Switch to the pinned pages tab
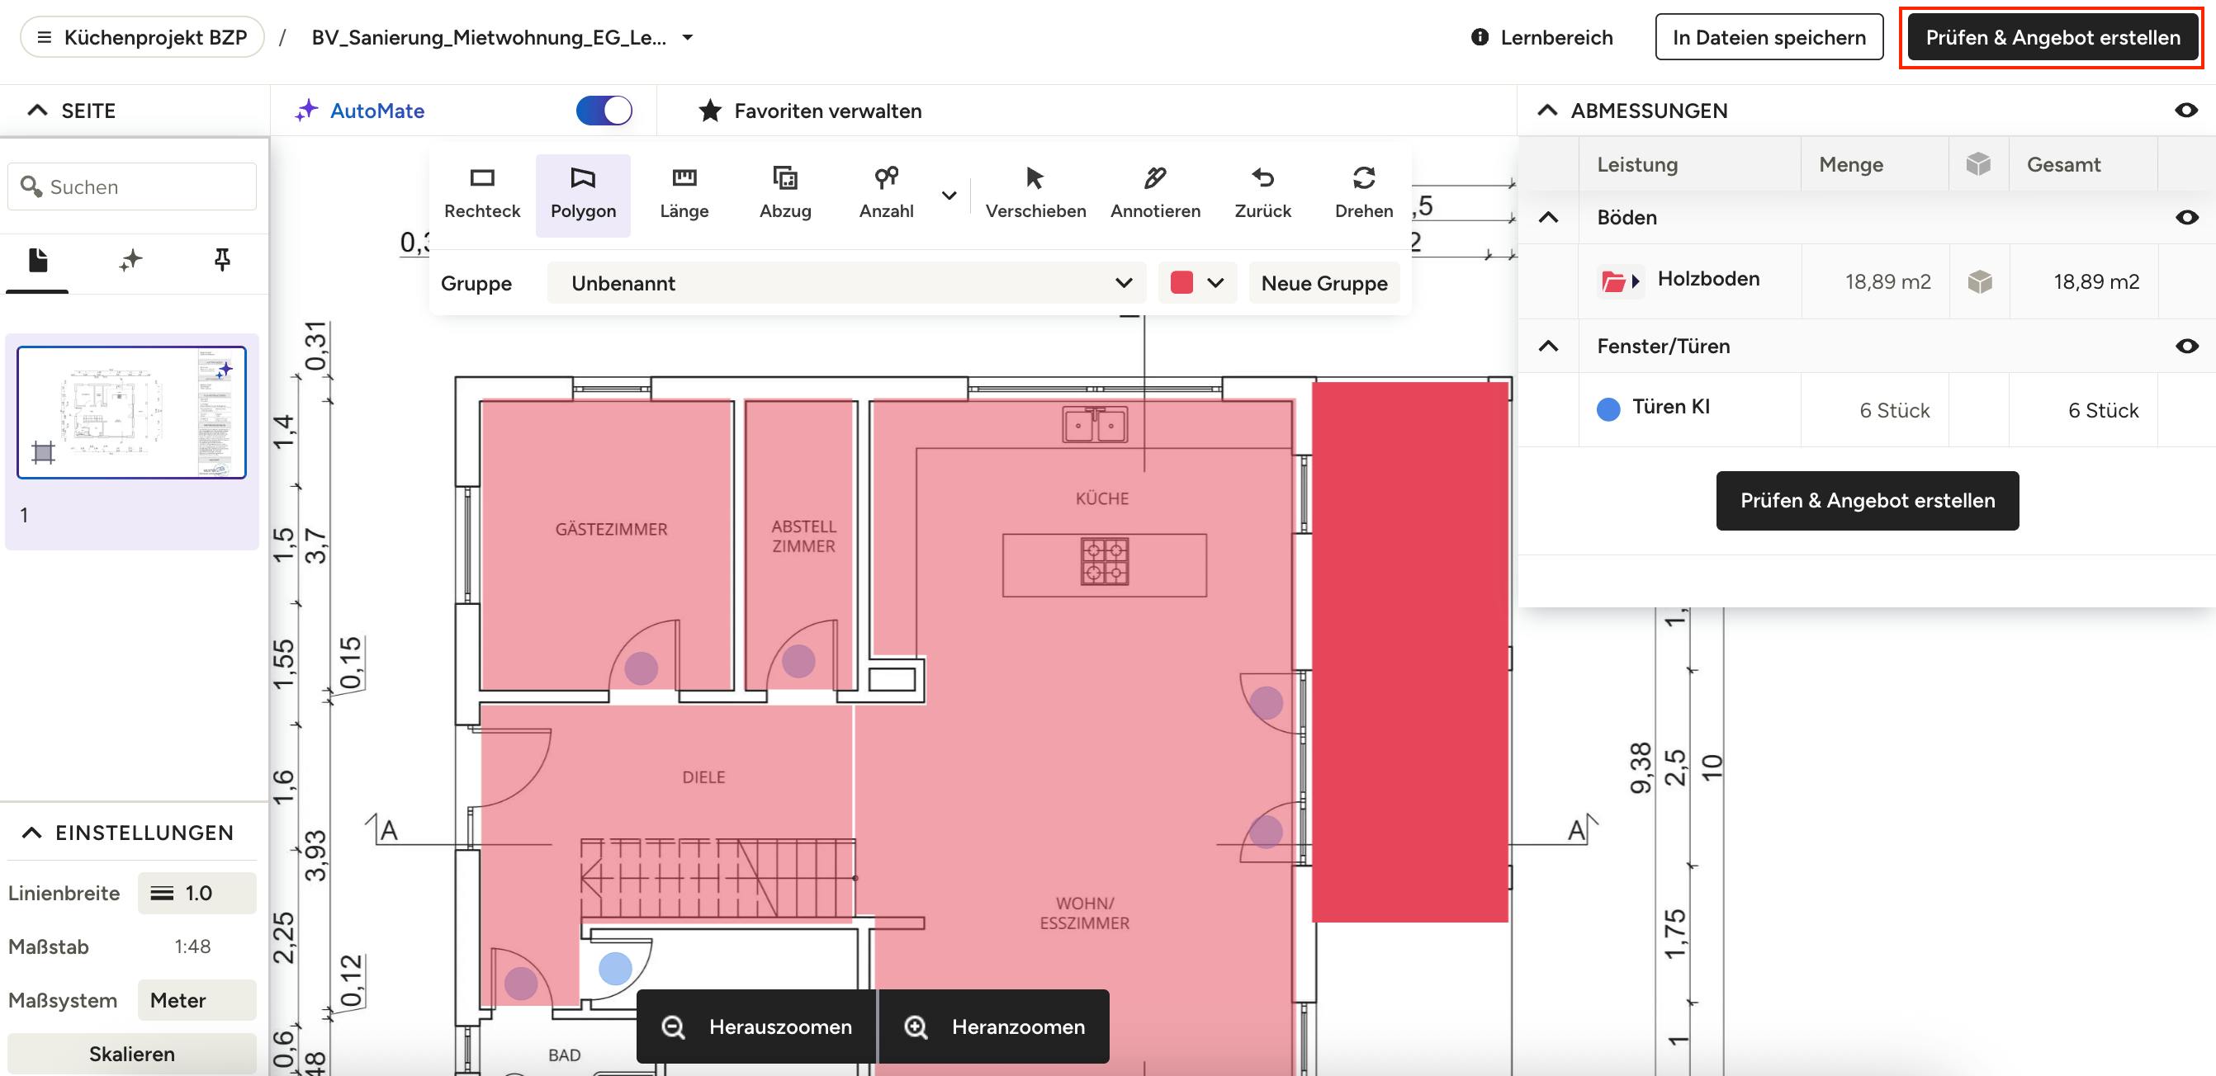2216x1076 pixels. click(x=222, y=261)
